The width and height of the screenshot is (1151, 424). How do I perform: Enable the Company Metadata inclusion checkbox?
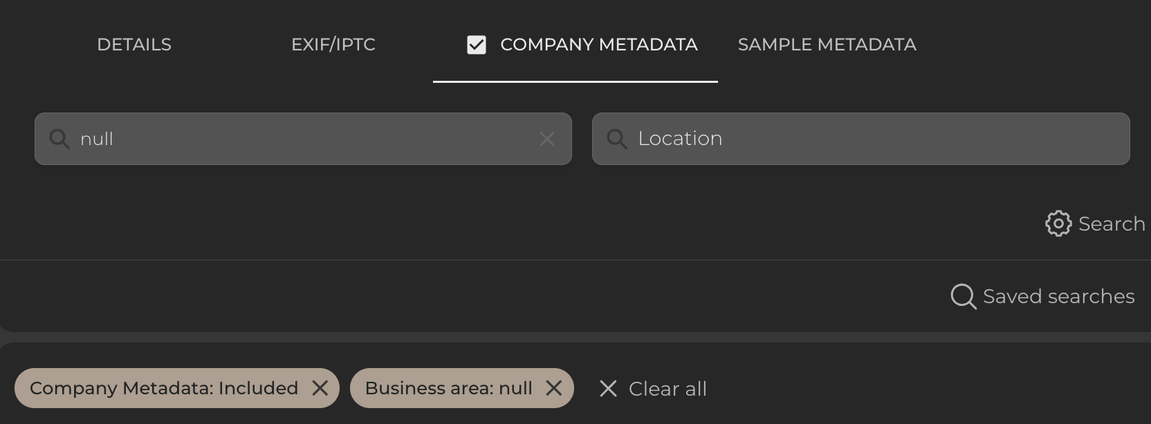tap(477, 44)
